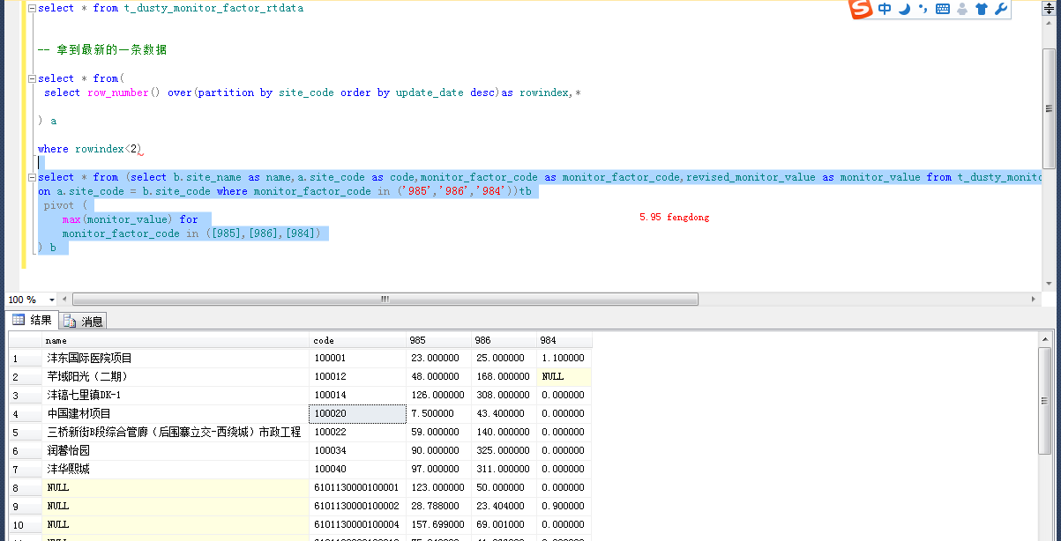1061x541 pixels.
Task: Click the value '0.900000' in column 984
Action: [564, 507]
